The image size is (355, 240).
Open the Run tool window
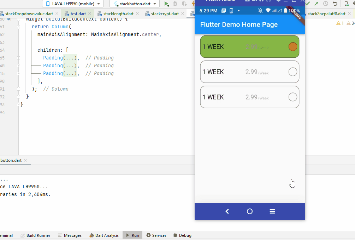133,235
